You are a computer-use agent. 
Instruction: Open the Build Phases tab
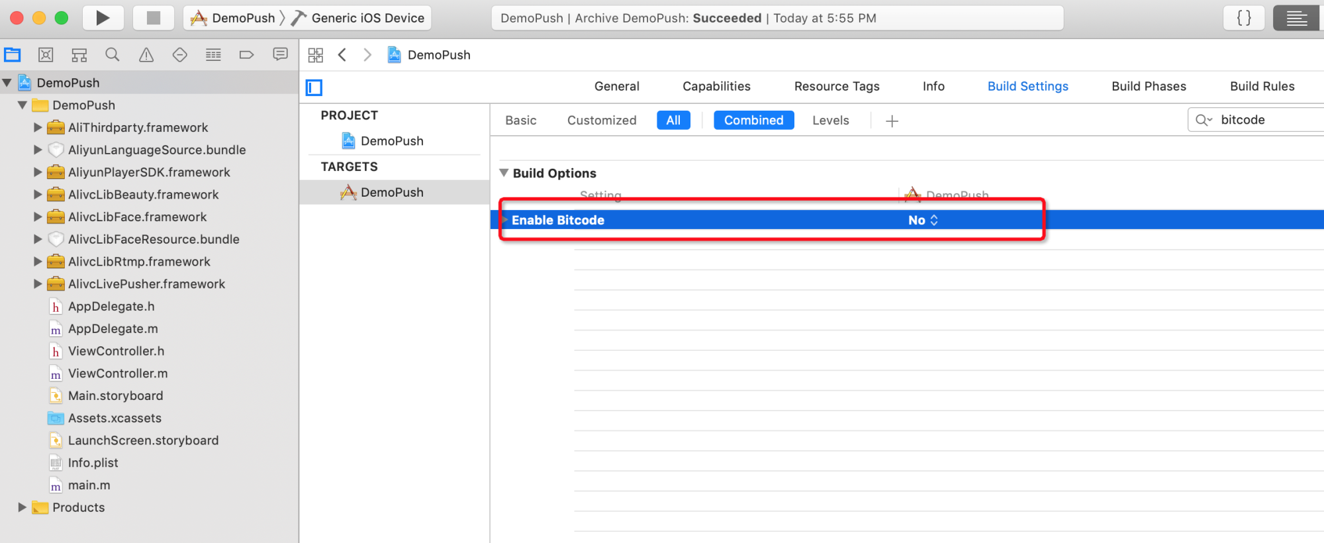(x=1149, y=86)
